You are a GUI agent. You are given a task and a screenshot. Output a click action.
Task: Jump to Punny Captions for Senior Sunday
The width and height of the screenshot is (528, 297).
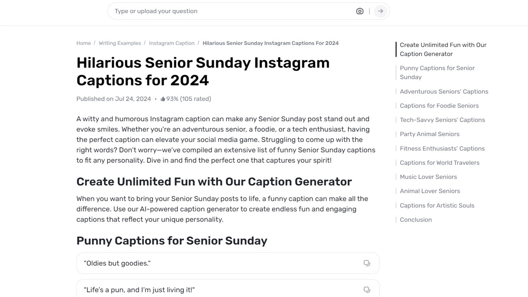(437, 72)
